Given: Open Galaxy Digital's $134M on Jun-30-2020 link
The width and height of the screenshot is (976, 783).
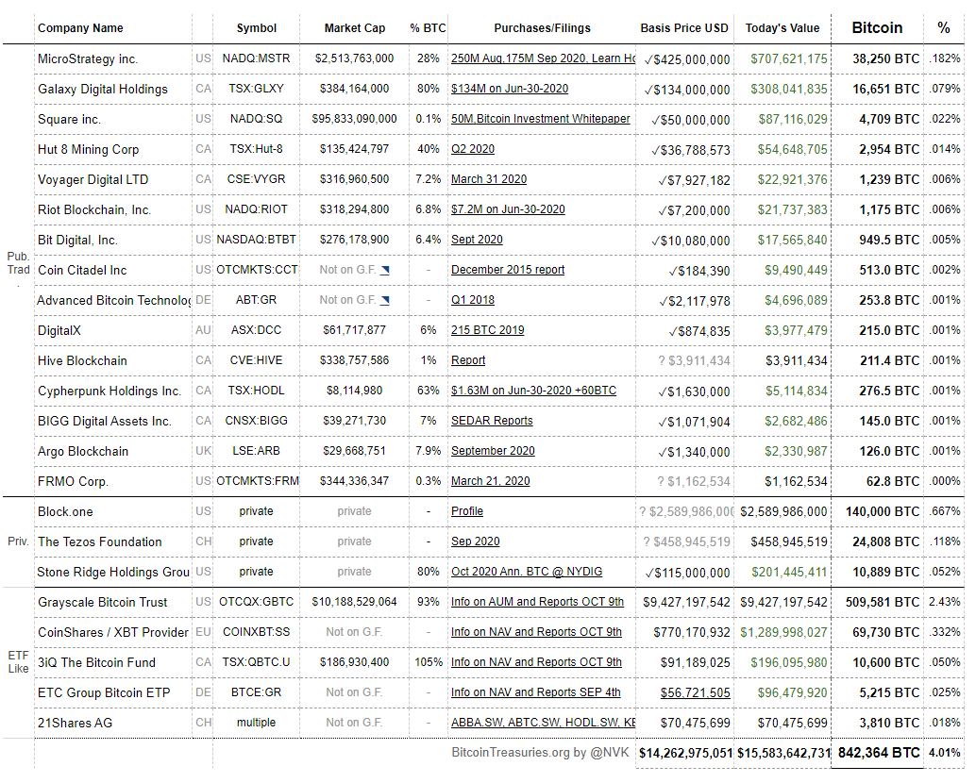Looking at the screenshot, I should [x=509, y=89].
